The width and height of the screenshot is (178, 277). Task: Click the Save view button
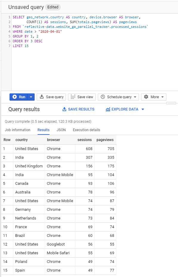click(82, 97)
